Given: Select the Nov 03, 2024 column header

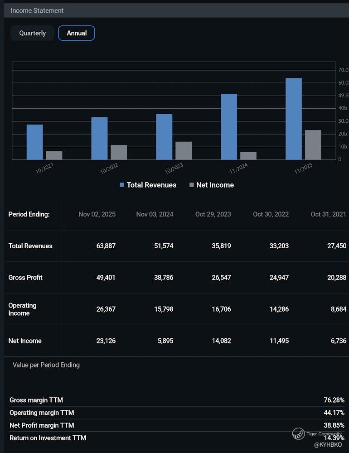Looking at the screenshot, I should 155,214.
